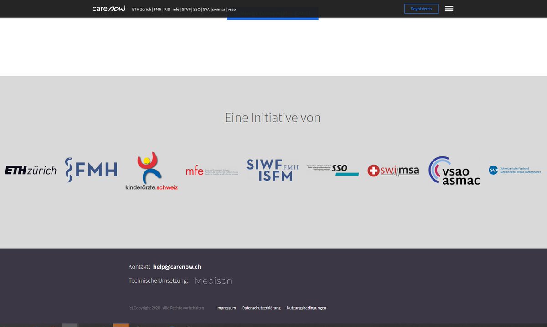This screenshot has height=327, width=547.
Task: Open the hamburger menu icon
Action: (x=449, y=9)
